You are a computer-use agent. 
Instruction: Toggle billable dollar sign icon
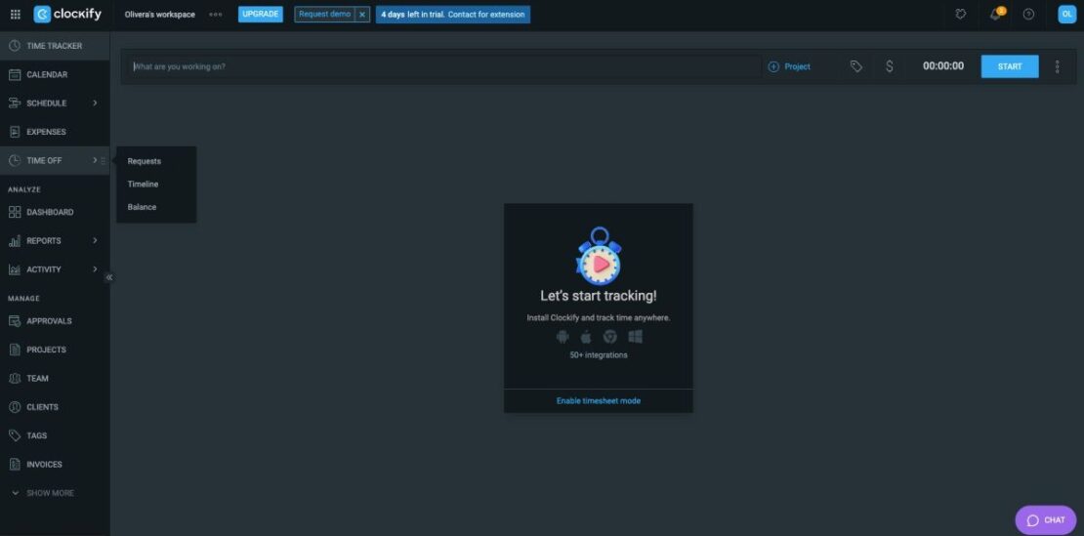(889, 66)
